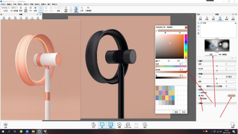Click the Add Camera toolbar icon
238x134 pixels.
66,9
